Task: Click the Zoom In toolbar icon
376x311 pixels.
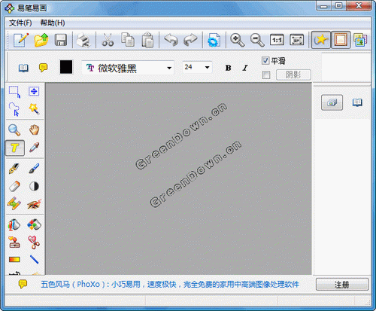Action: [x=237, y=40]
